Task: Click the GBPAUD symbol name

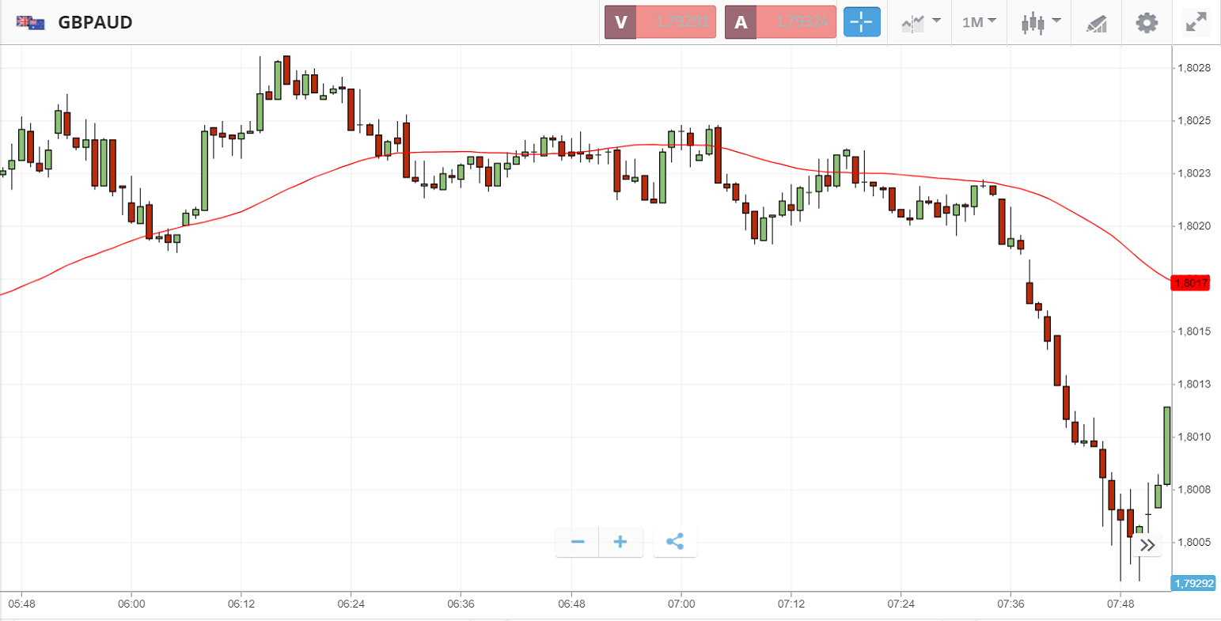Action: coord(95,22)
